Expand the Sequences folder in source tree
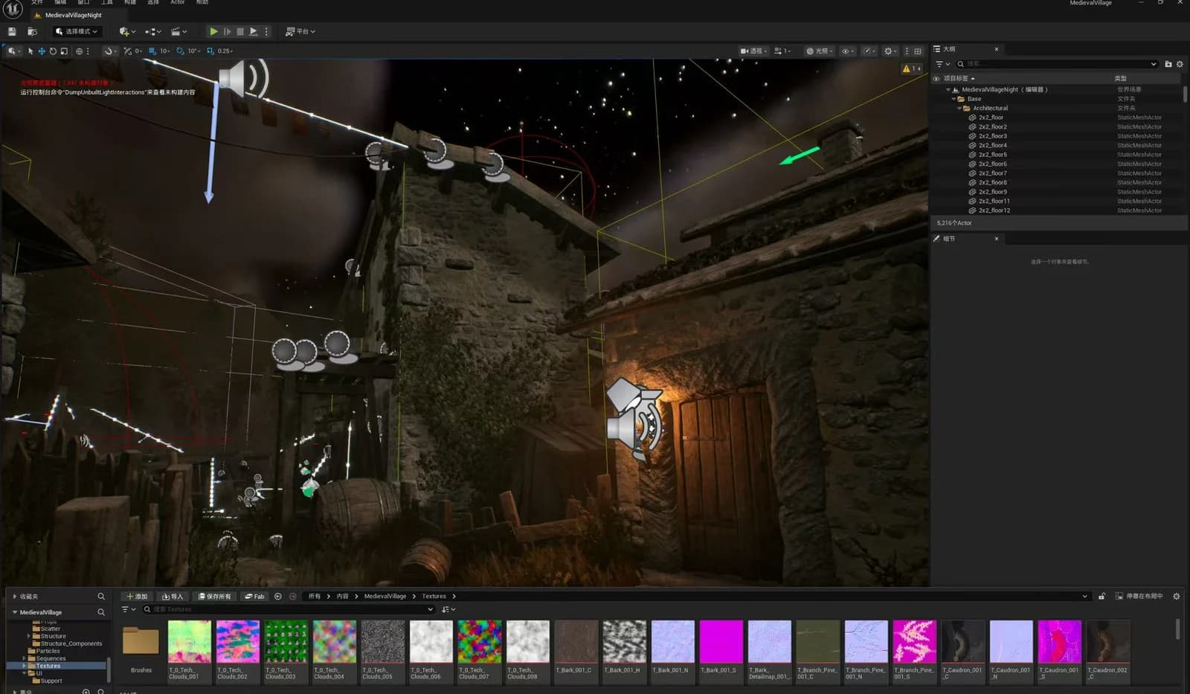 25,658
